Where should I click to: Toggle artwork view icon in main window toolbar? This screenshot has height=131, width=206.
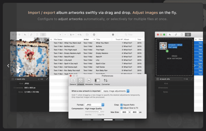click(x=43, y=35)
